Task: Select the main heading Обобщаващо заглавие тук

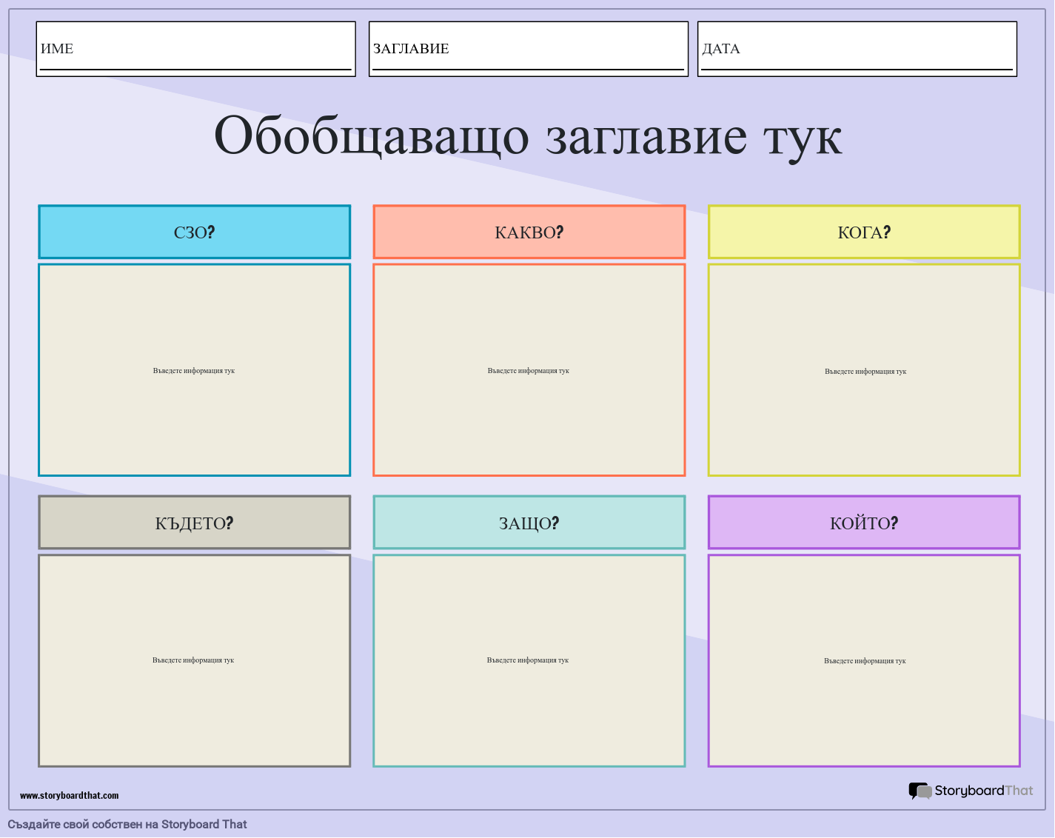Action: click(527, 135)
